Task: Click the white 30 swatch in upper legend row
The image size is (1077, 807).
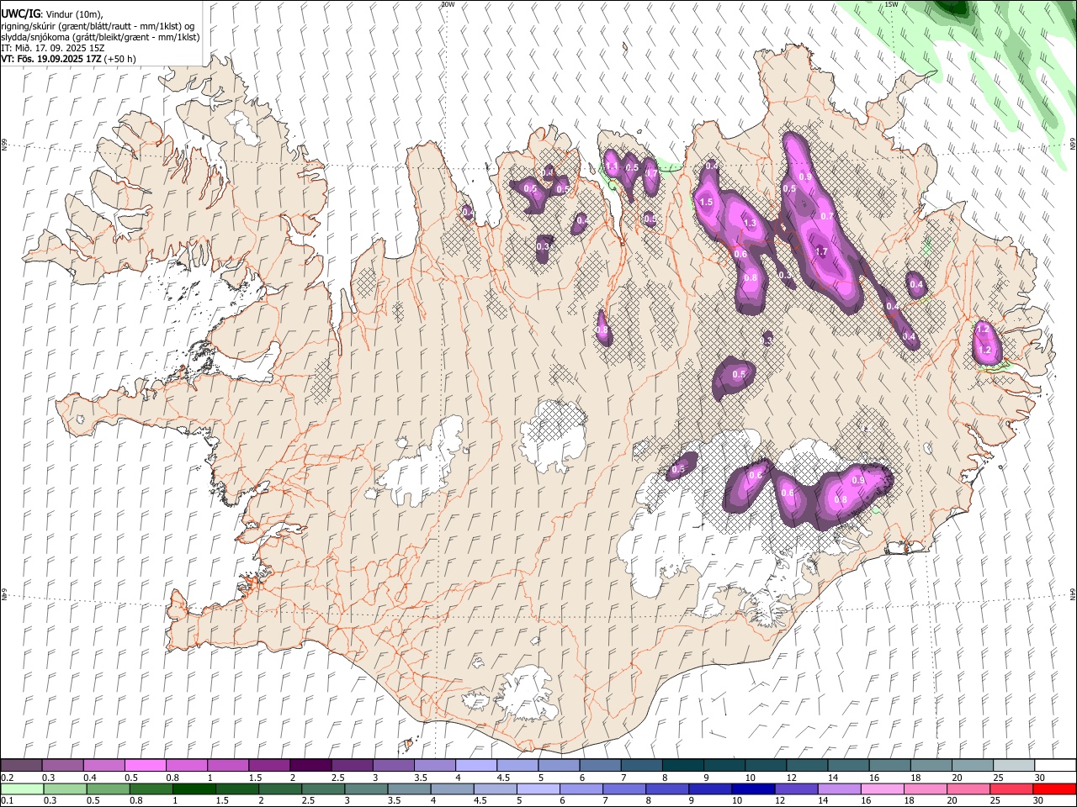Action: pyautogui.click(x=1055, y=765)
